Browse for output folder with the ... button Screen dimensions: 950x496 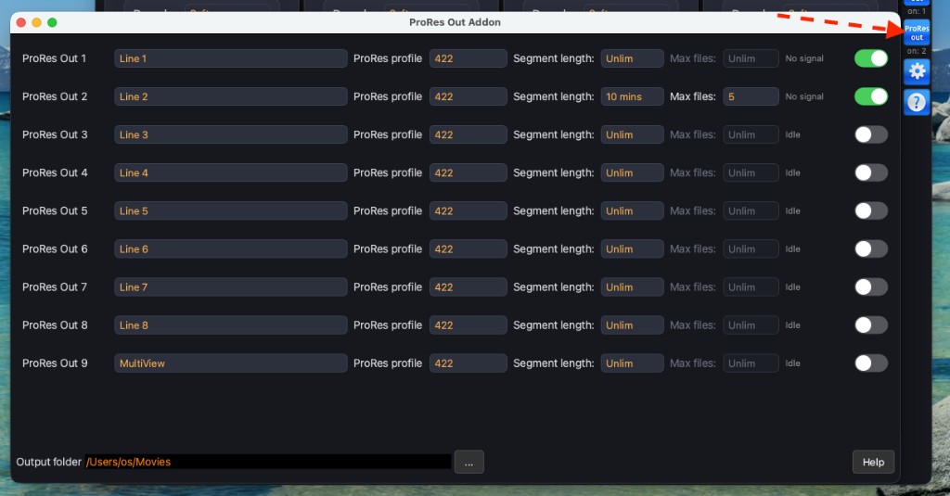[x=469, y=462]
